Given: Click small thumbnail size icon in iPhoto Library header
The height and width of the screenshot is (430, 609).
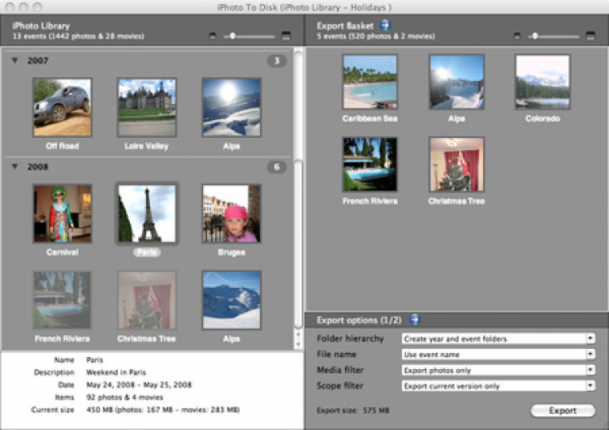Looking at the screenshot, I should tap(213, 36).
